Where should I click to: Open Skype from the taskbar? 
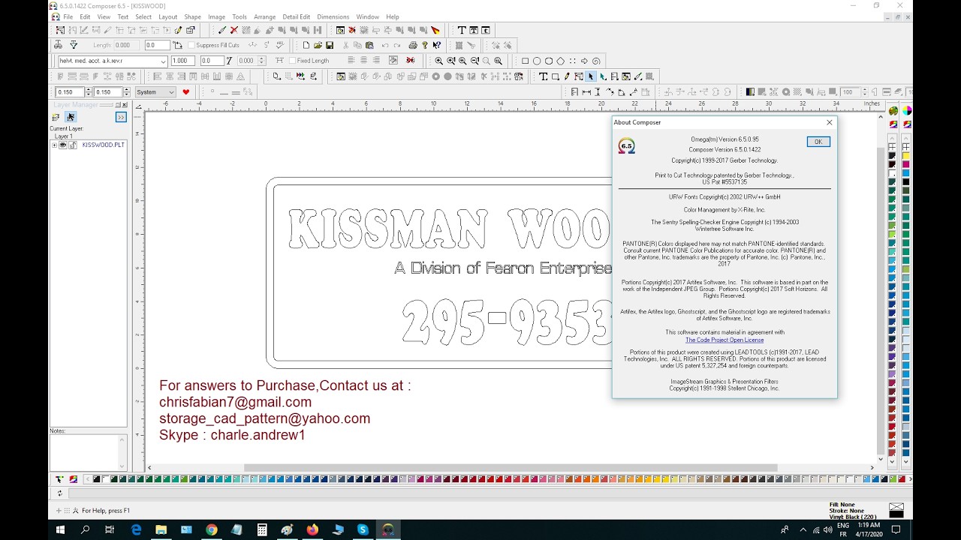click(x=363, y=529)
